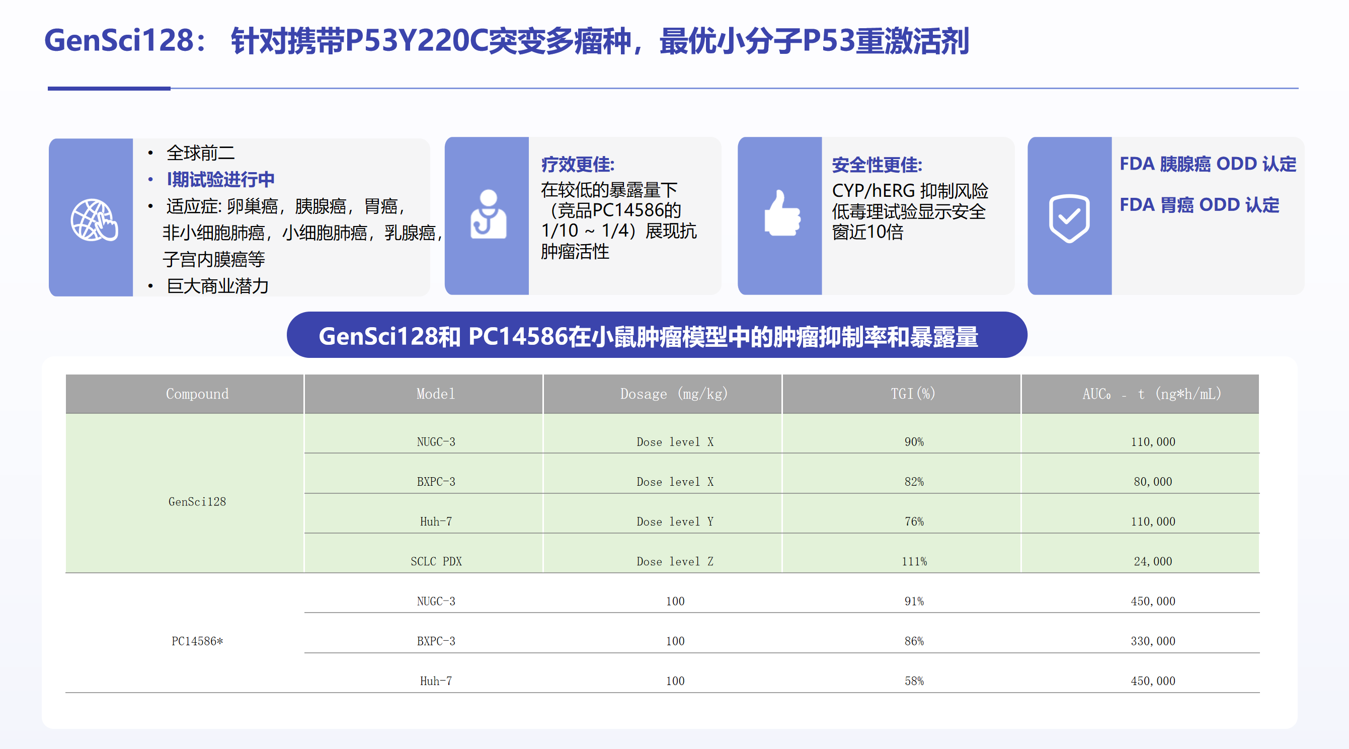1349x749 pixels.
Task: Click the 24,000 AUC value
Action: point(1153,561)
